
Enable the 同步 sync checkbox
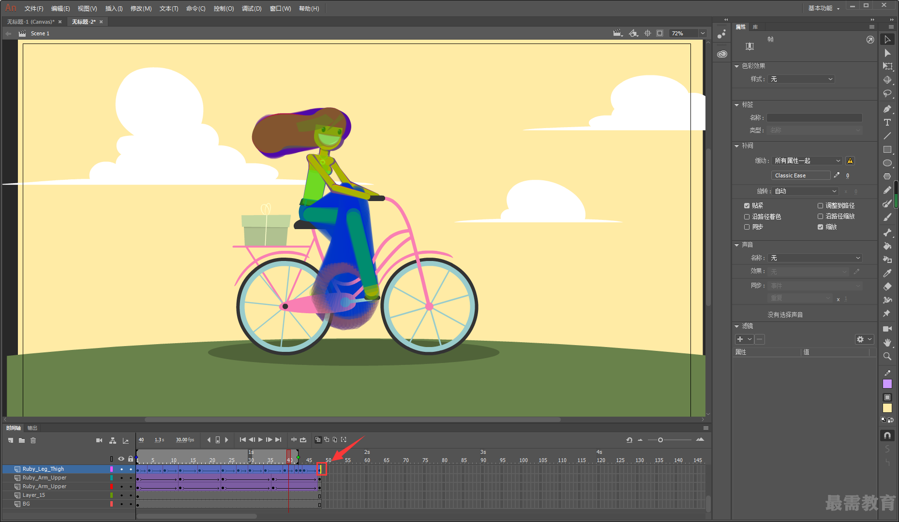pos(747,227)
